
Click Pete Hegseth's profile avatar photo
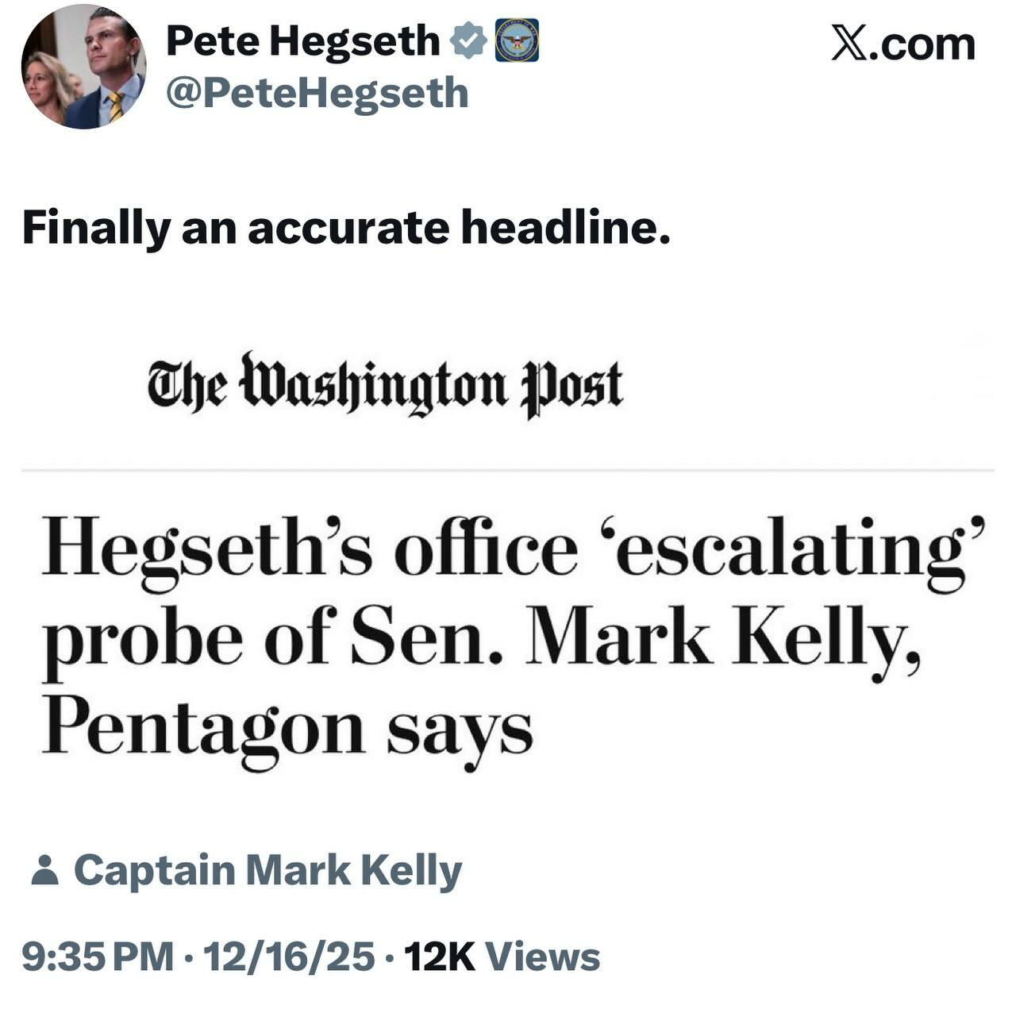pos(83,67)
